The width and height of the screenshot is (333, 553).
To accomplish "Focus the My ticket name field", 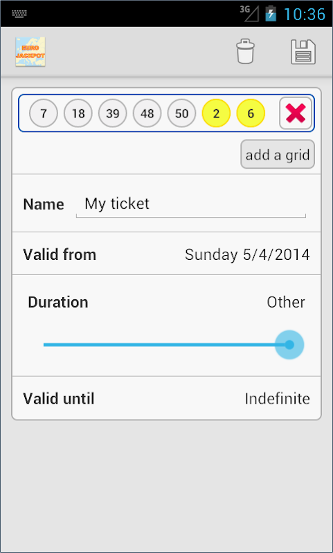I will [191, 205].
